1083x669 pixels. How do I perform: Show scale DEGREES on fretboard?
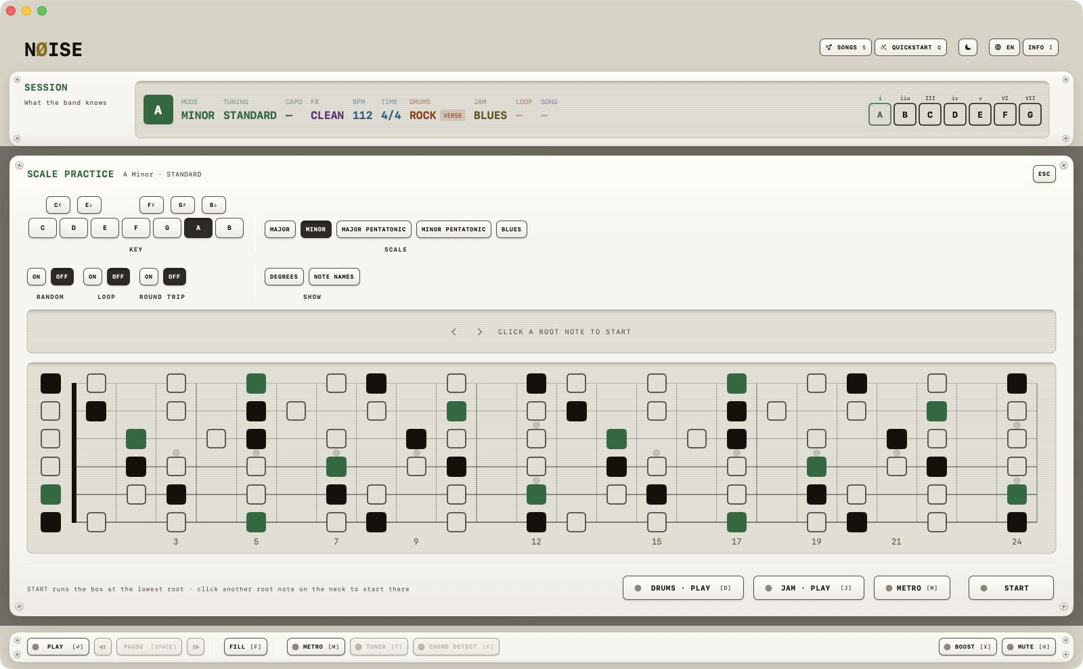point(284,277)
